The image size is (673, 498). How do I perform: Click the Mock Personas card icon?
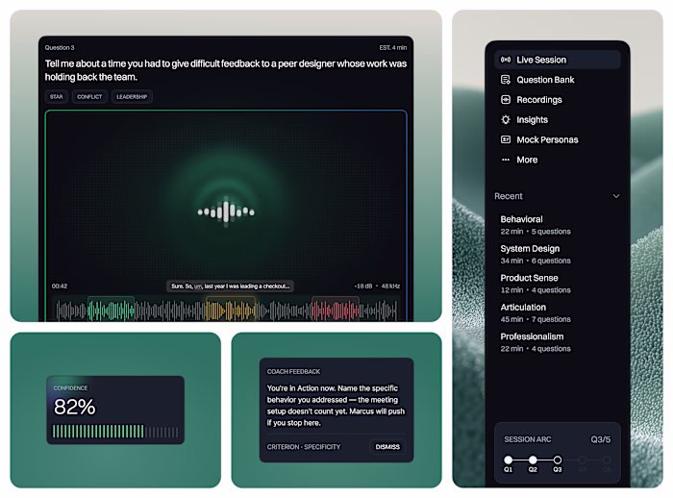point(506,139)
